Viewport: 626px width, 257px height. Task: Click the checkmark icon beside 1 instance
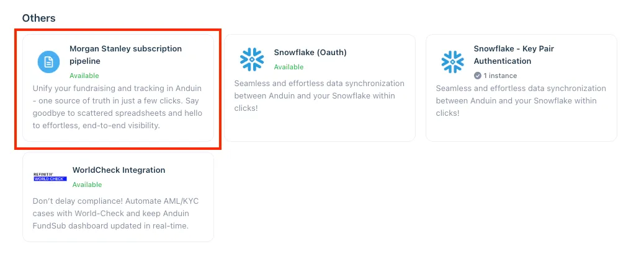click(478, 76)
